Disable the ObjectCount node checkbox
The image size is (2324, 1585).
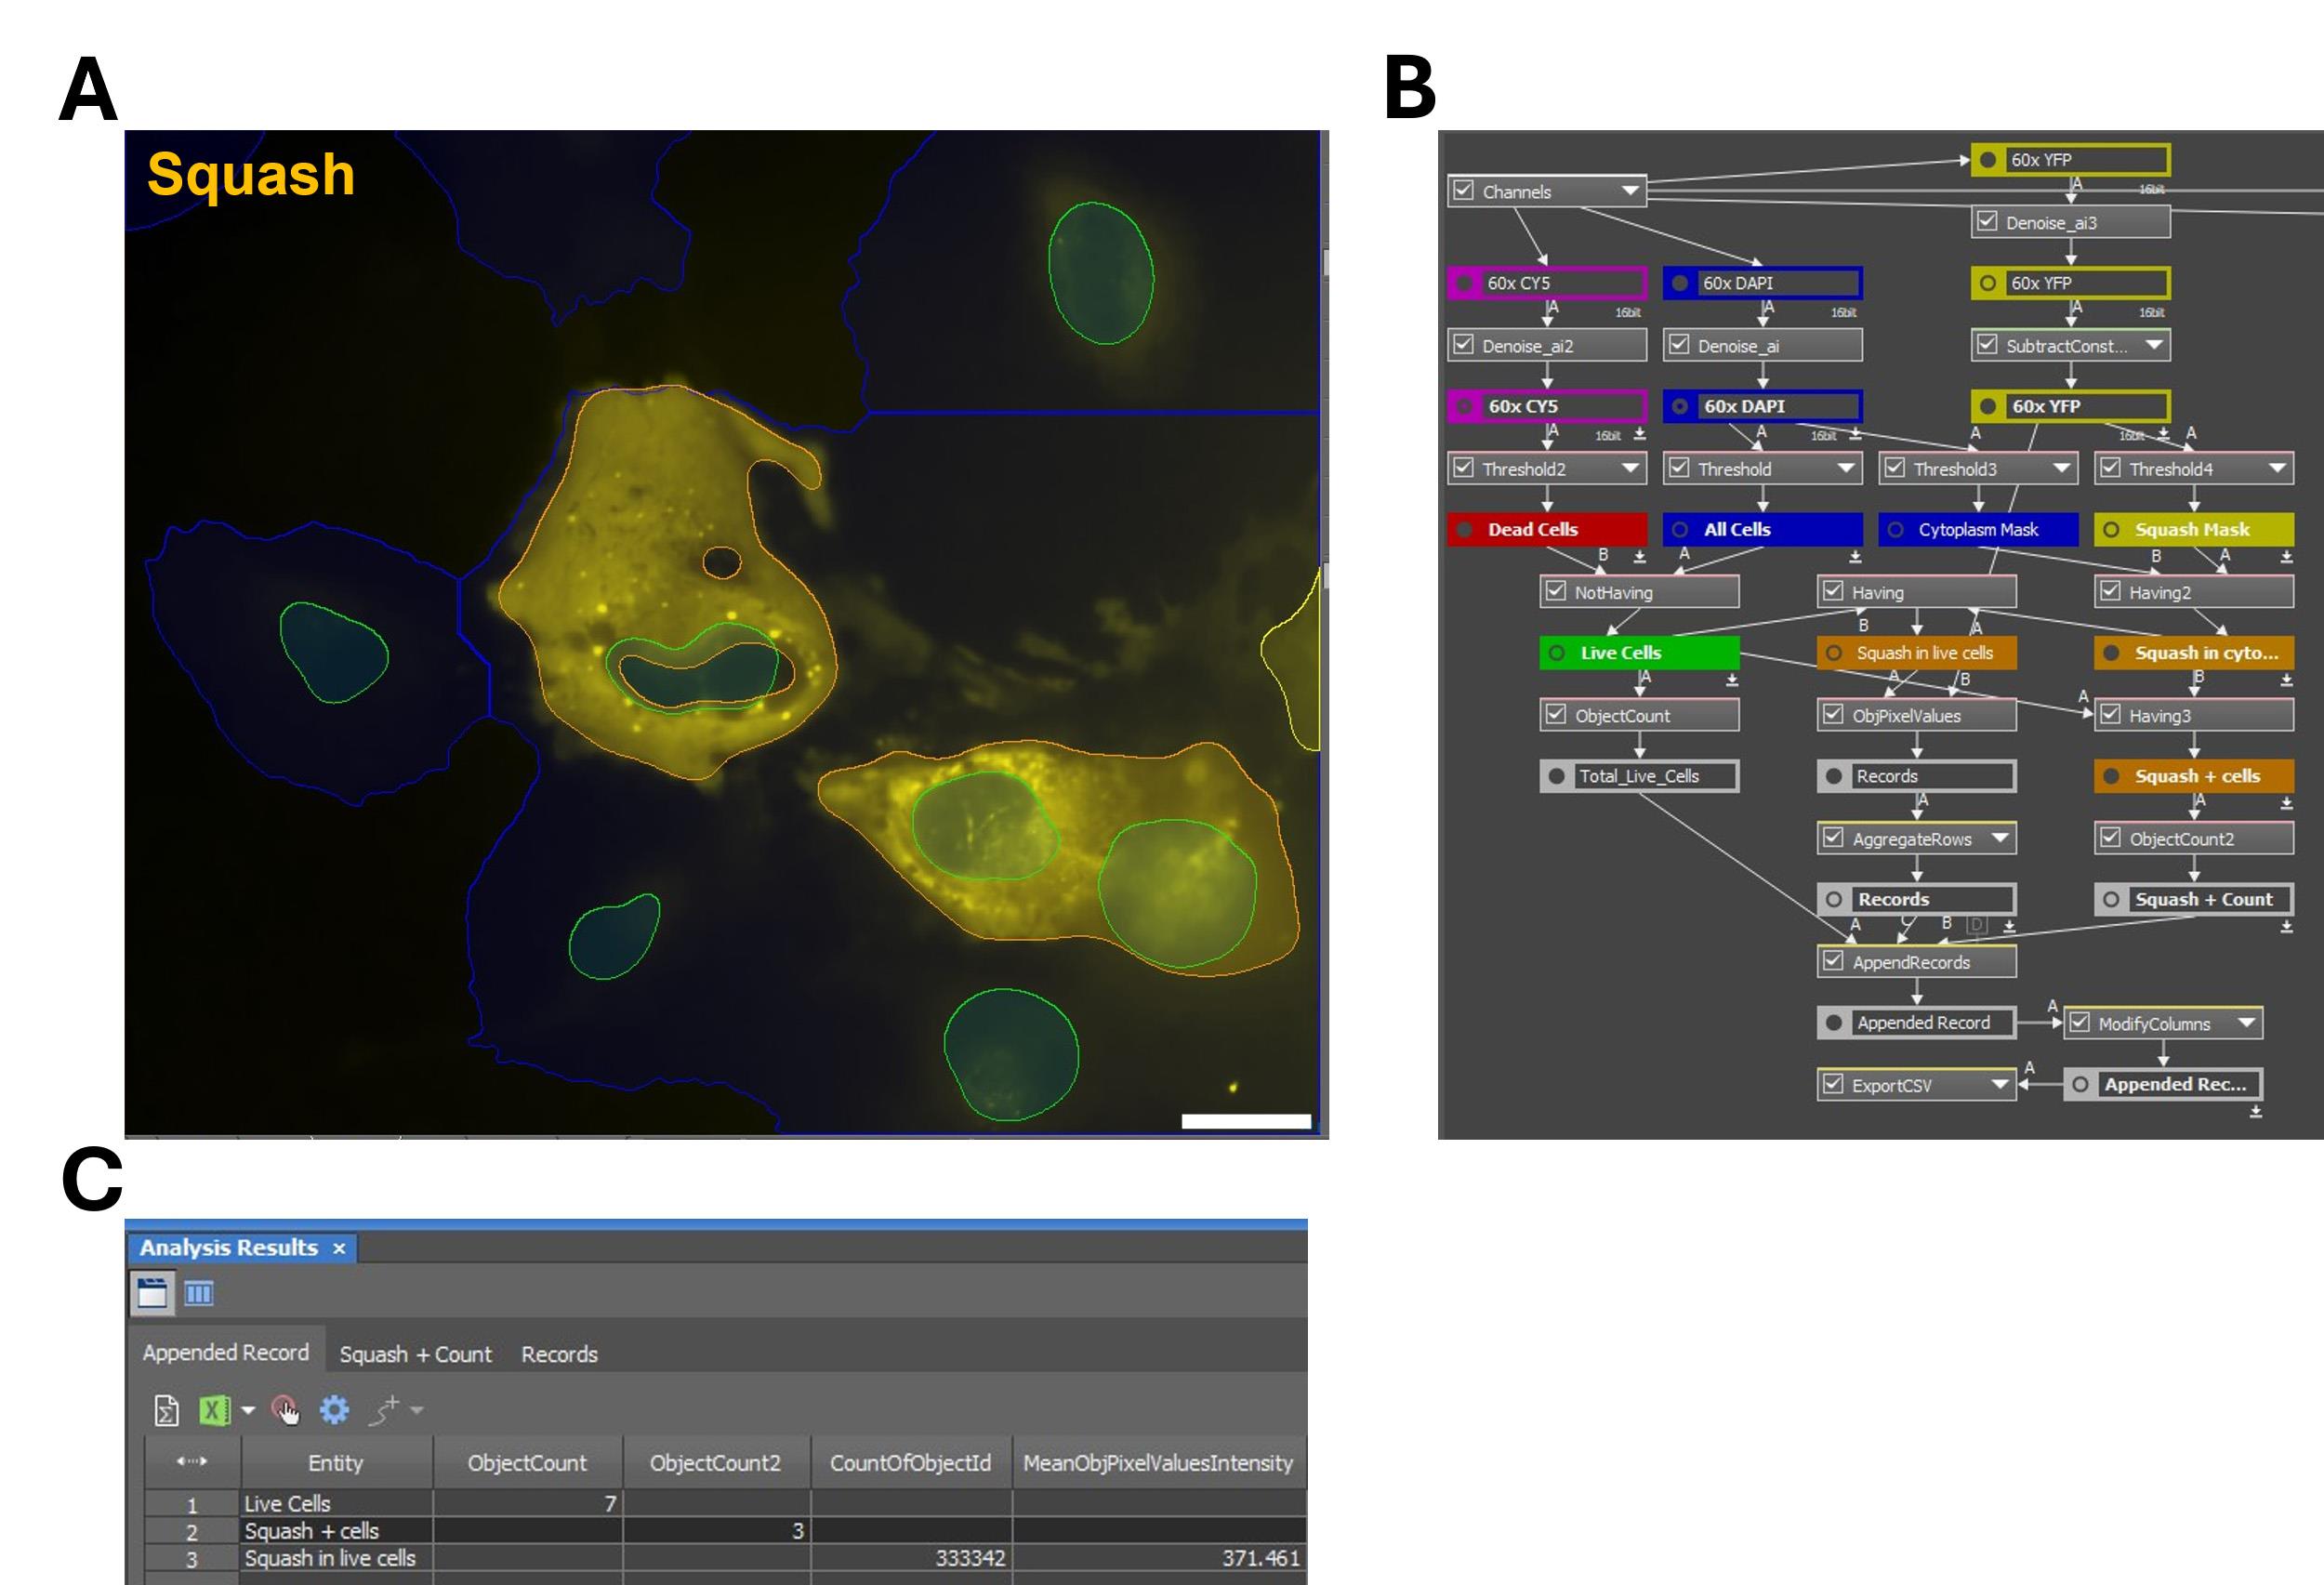point(1556,715)
